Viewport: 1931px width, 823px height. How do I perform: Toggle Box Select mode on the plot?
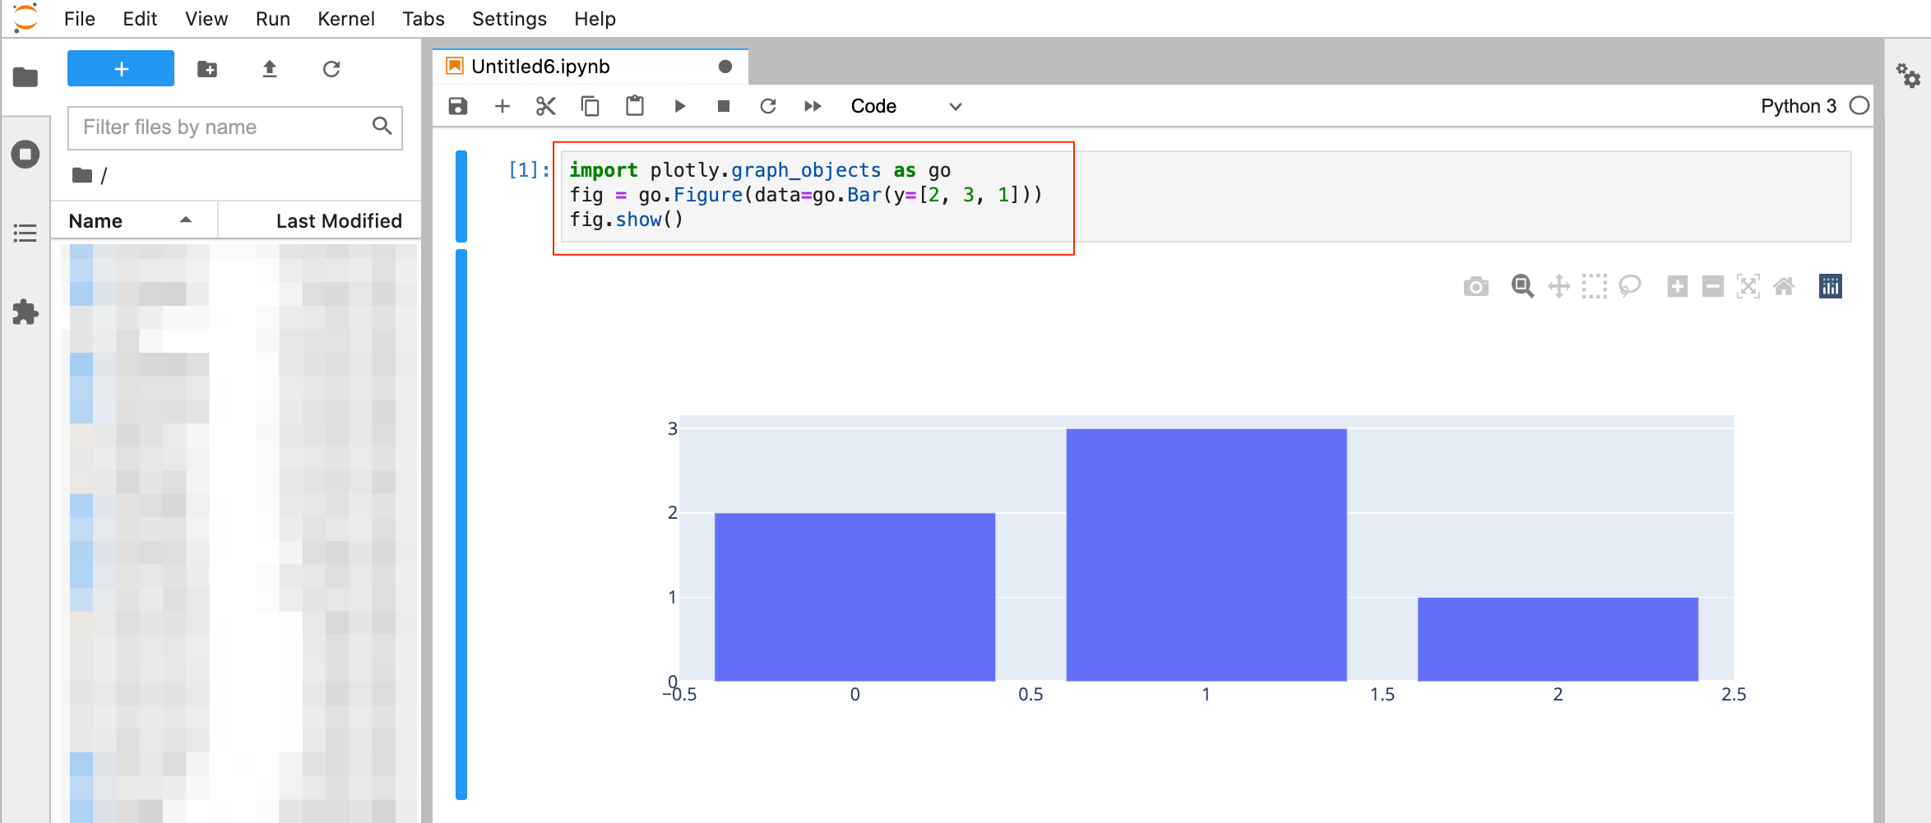coord(1595,286)
